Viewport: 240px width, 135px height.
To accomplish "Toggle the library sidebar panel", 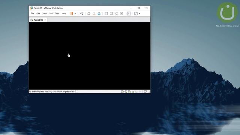I will point(106,13).
